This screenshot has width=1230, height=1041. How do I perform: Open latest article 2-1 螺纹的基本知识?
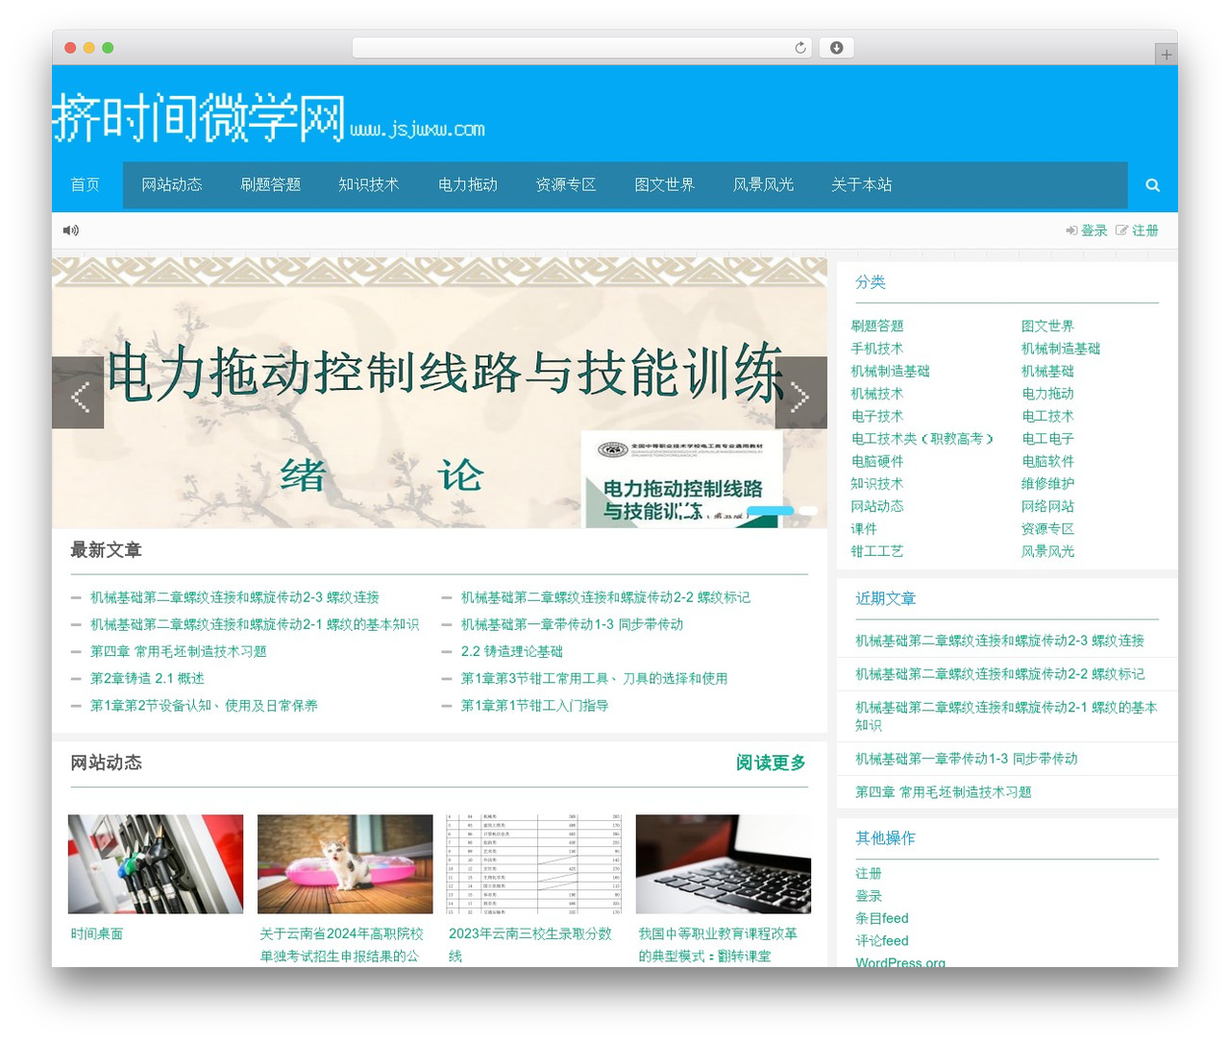[255, 624]
